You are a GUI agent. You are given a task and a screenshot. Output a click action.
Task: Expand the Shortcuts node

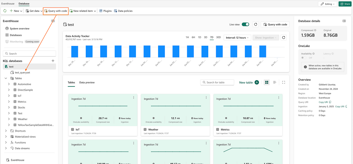coord(6,131)
